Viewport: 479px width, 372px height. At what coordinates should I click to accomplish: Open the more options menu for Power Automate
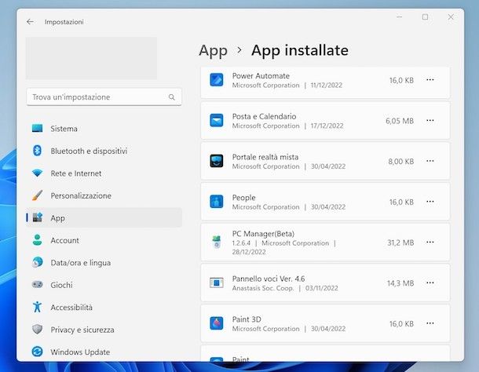point(430,80)
